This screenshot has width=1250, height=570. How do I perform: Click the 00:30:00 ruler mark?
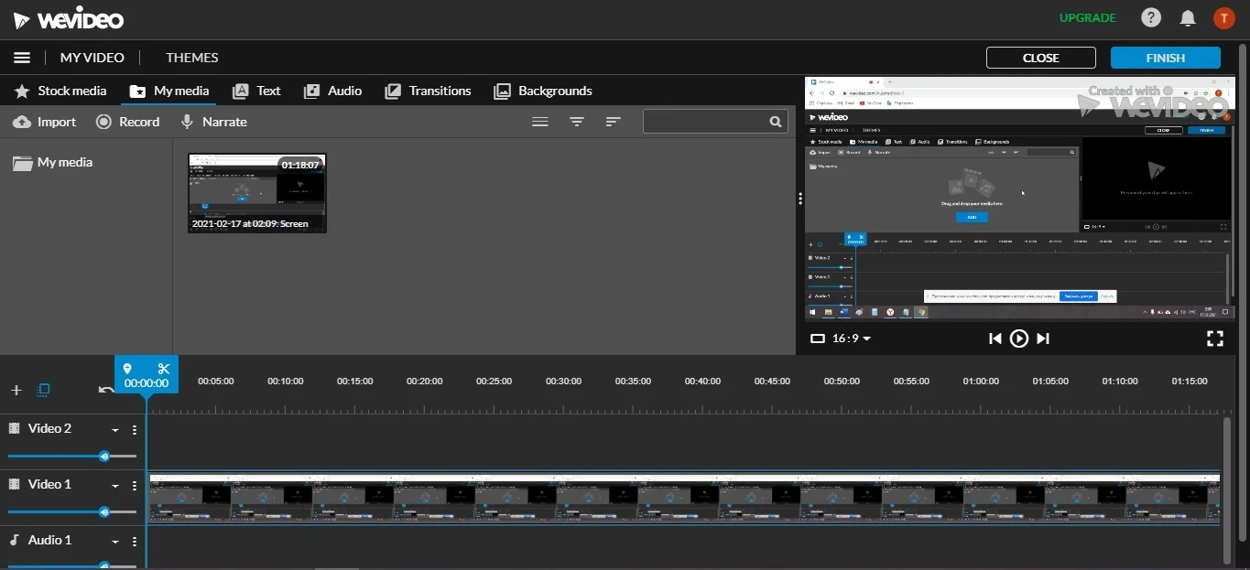(x=563, y=382)
